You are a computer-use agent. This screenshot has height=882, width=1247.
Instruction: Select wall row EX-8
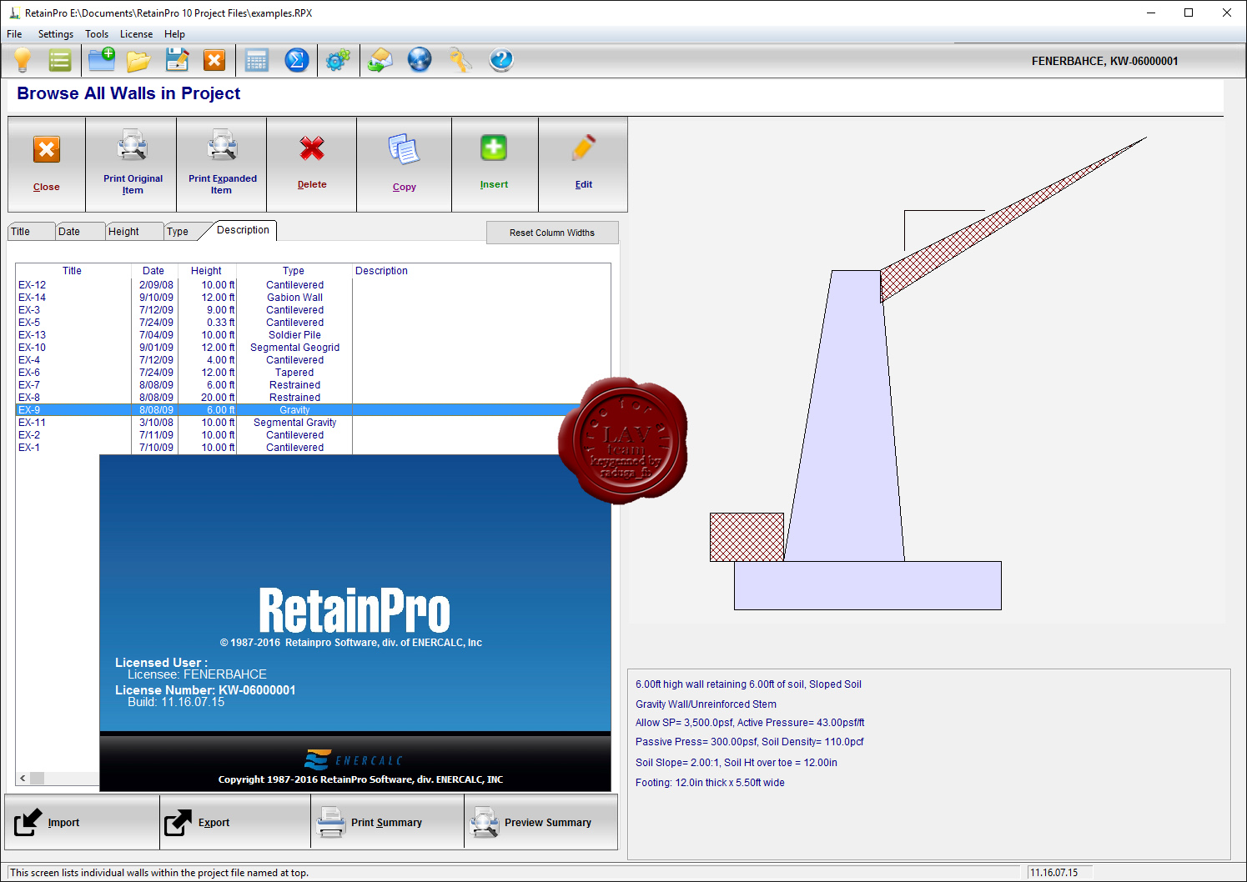(313, 398)
